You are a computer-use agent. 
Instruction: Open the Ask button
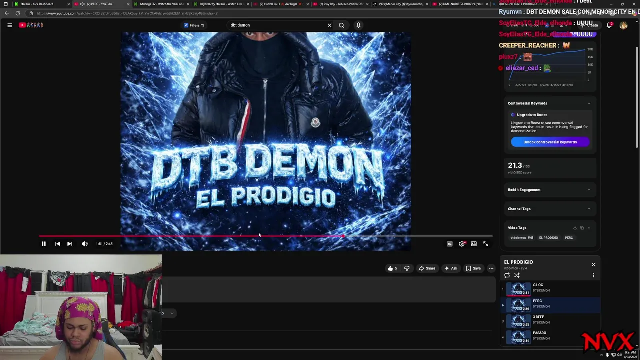click(x=451, y=268)
